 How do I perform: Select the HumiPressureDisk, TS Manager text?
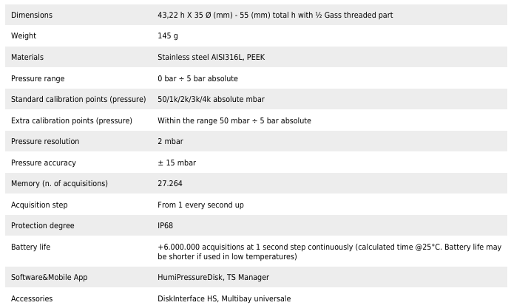[x=213, y=277]
